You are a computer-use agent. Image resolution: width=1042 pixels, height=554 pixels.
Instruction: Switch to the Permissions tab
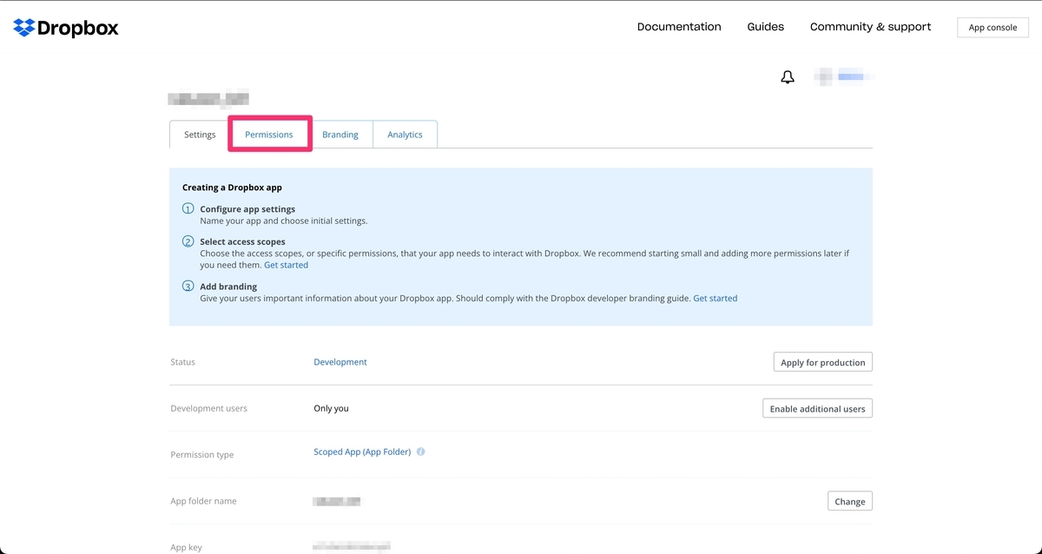[x=269, y=135]
